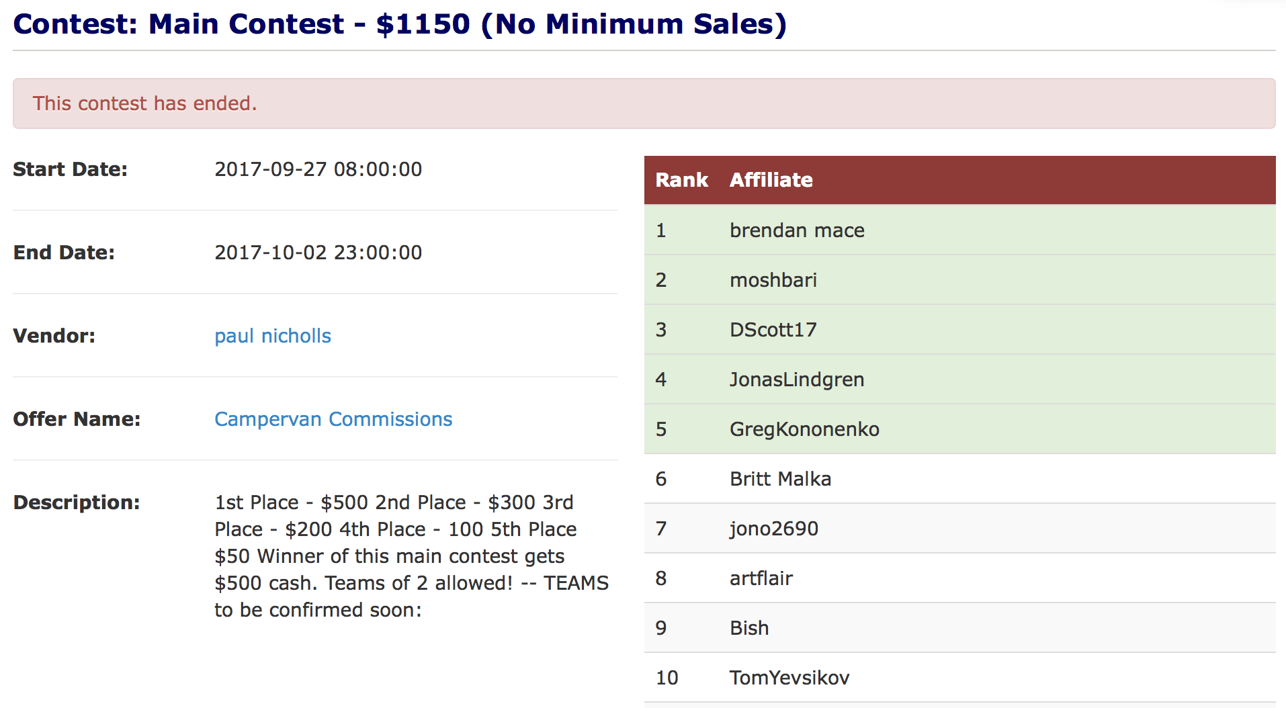Click the prize description text

click(411, 556)
